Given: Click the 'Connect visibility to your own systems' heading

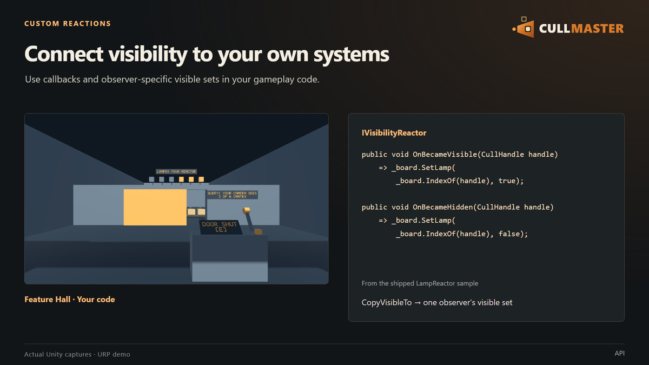Looking at the screenshot, I should 207,55.
